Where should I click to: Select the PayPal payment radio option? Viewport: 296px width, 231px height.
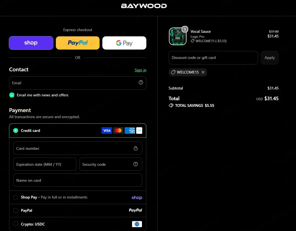point(16,210)
